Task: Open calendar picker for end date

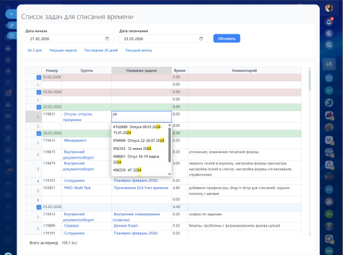Action: (x=201, y=38)
